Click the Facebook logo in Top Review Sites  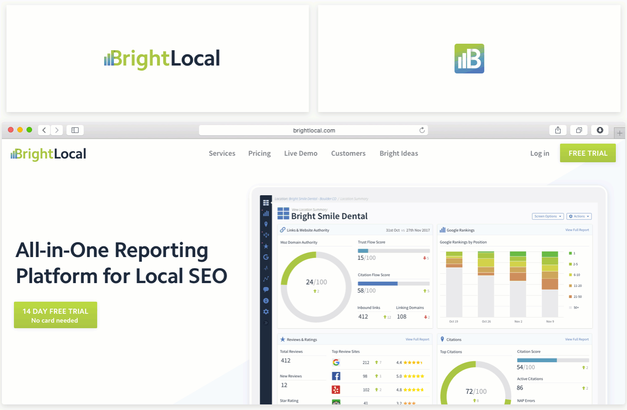337,376
